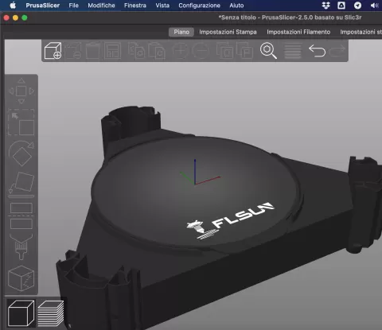Switch to sliced layers preview view
This screenshot has height=330, width=382.
coord(51,313)
